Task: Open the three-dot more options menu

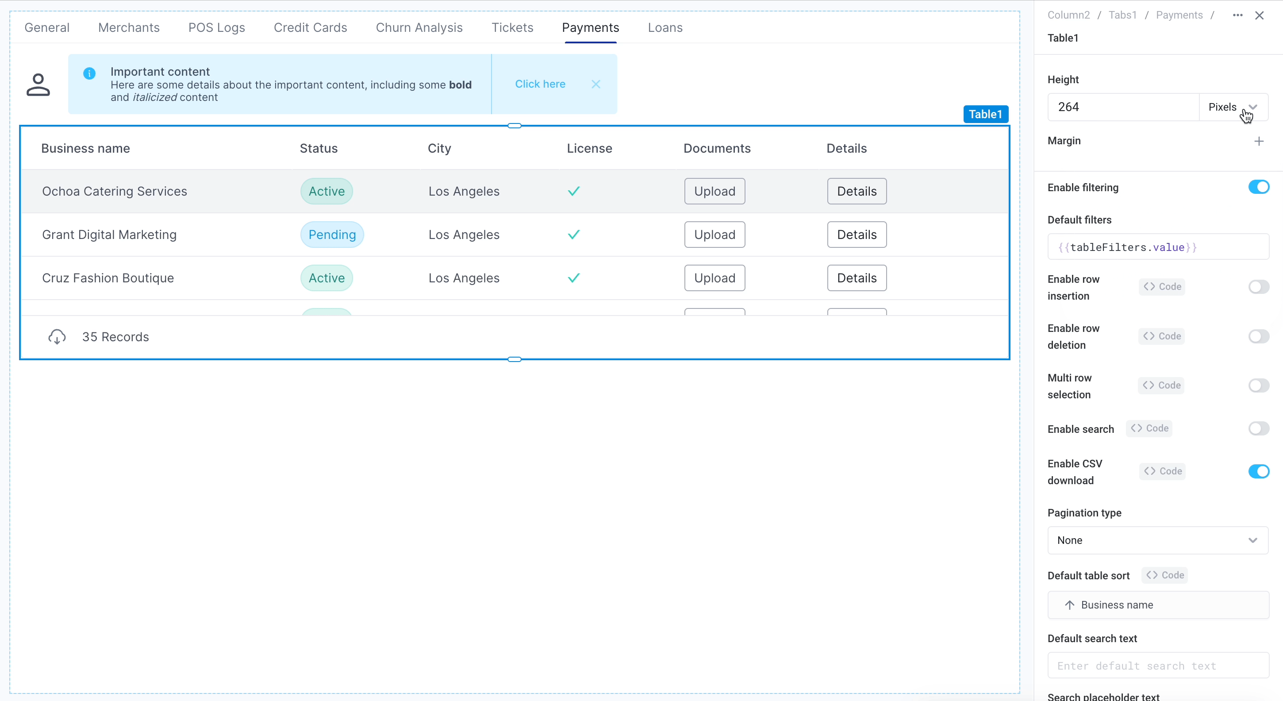Action: pyautogui.click(x=1238, y=15)
